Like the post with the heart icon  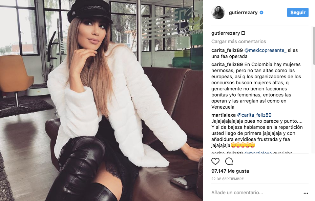tap(215, 161)
